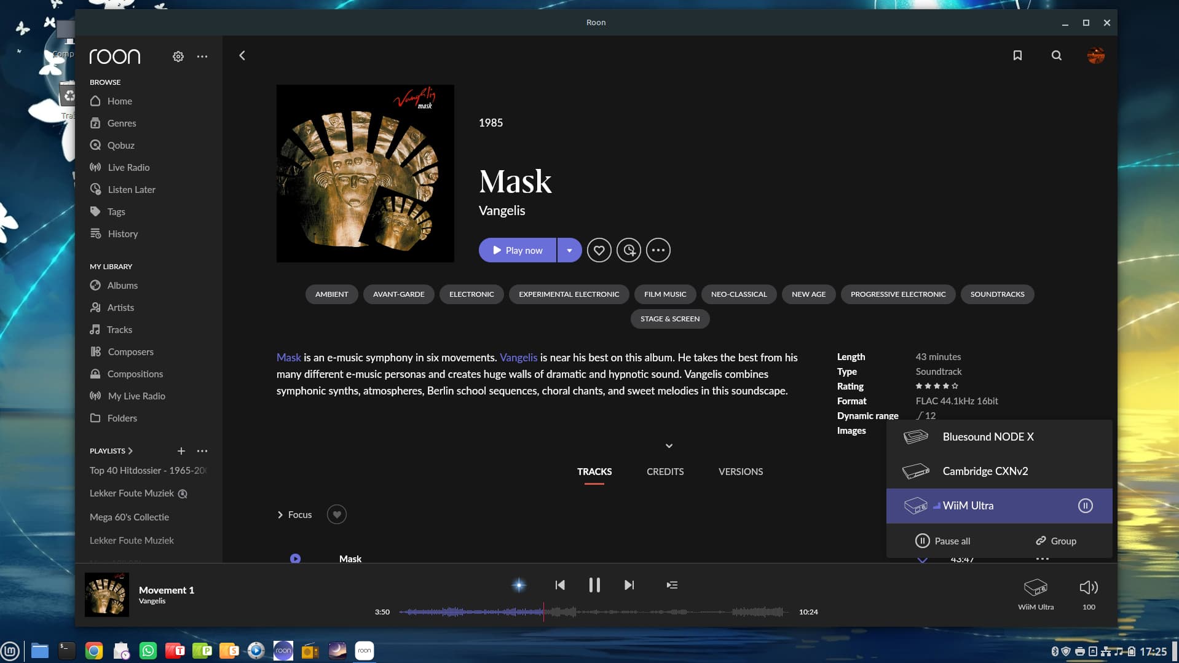Switch to the CREDITS tab

[665, 471]
